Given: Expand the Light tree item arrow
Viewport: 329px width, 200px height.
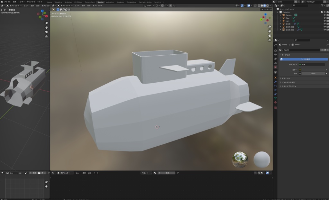Looking at the screenshot, I should pyautogui.click(x=280, y=21).
